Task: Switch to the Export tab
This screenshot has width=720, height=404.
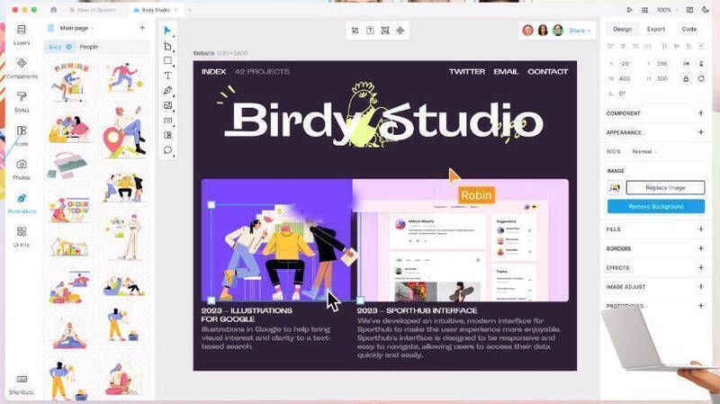Action: tap(656, 29)
